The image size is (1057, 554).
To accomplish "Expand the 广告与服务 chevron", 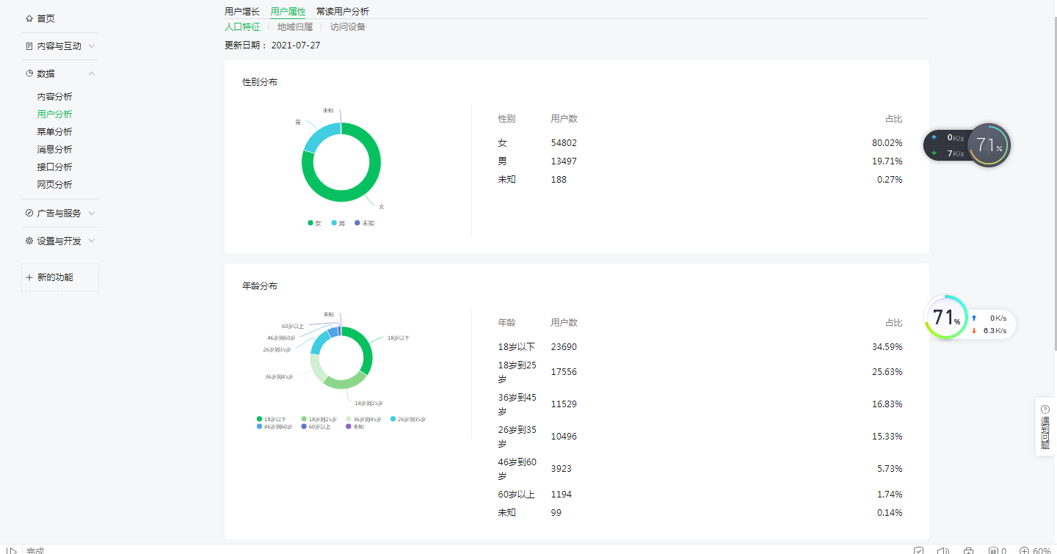I will tap(91, 213).
